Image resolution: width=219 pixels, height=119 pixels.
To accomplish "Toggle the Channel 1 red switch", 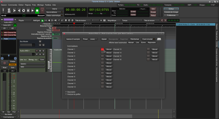I will (102, 49).
